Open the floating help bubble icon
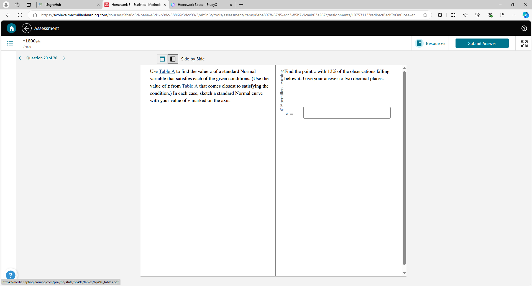The image size is (532, 286). [x=11, y=275]
